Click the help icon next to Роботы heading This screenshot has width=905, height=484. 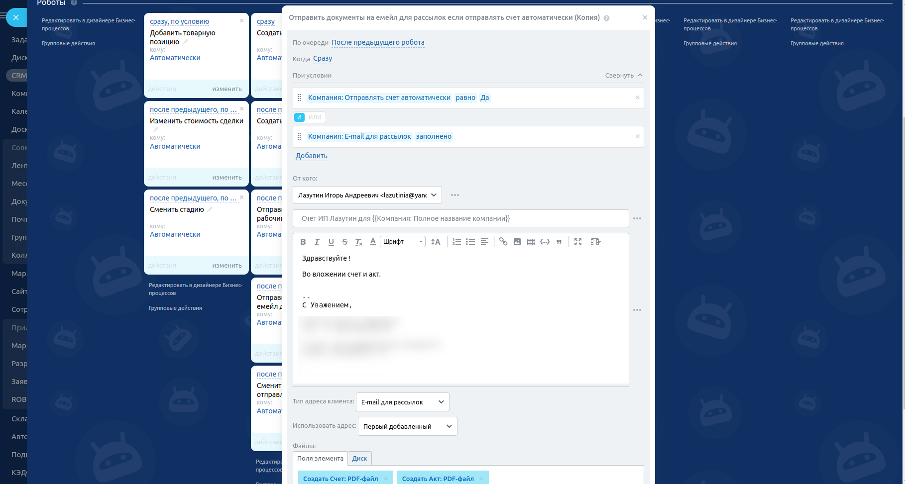click(74, 2)
